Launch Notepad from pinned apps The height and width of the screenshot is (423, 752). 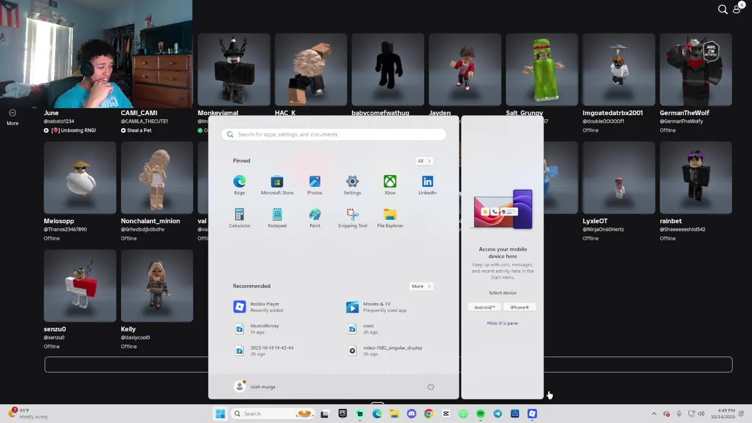point(277,218)
